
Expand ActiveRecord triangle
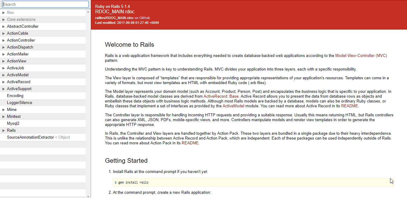4,82
